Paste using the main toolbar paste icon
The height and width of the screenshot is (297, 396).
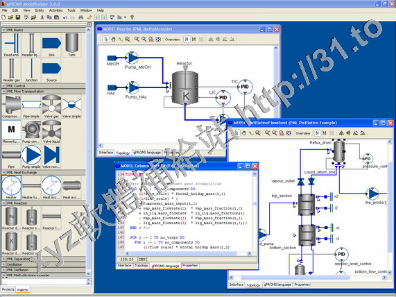[57, 17]
